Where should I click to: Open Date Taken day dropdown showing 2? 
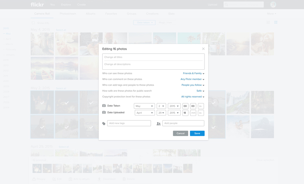pos(161,106)
